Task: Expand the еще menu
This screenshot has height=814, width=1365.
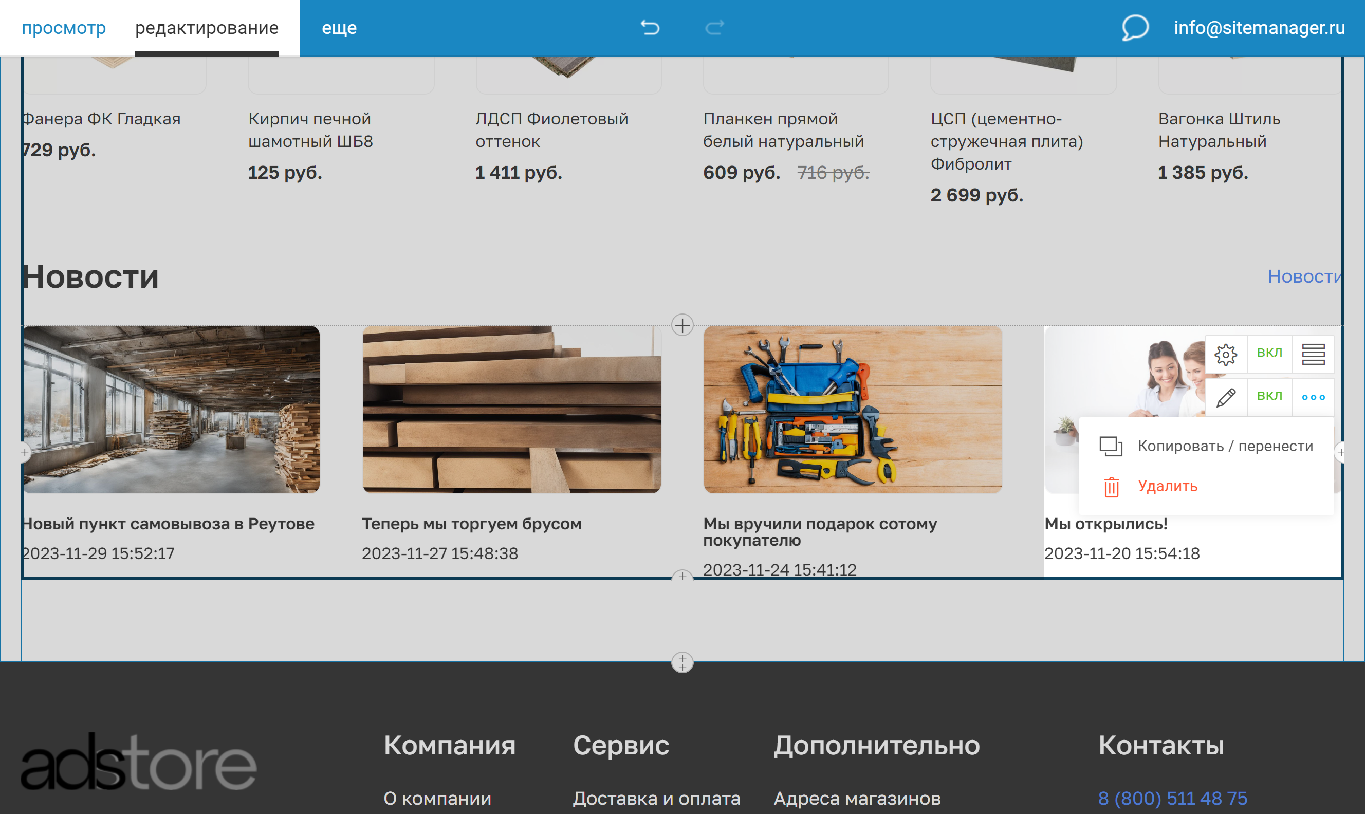Action: pos(339,27)
